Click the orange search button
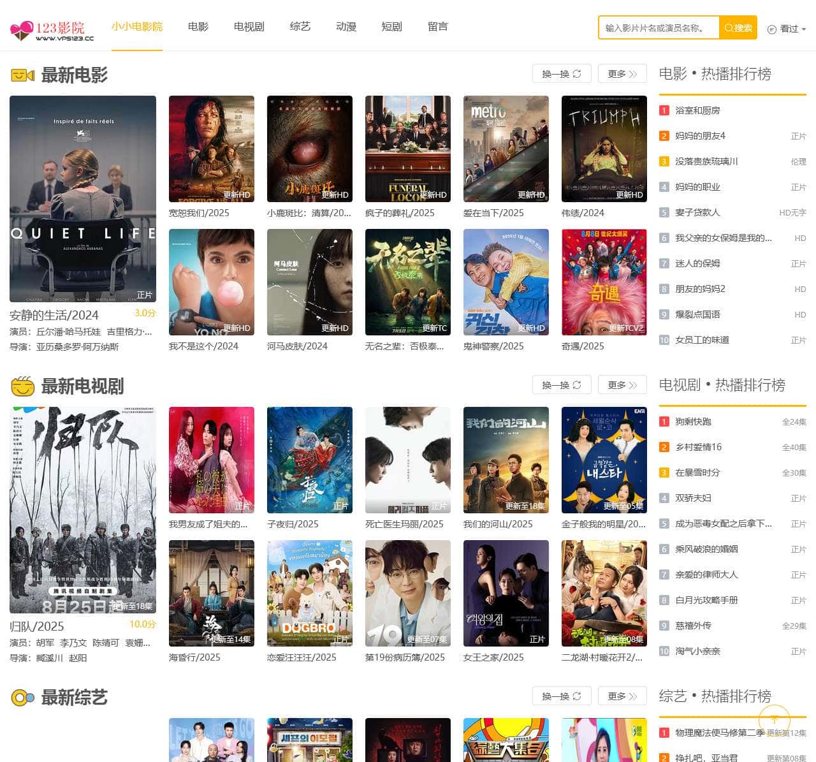This screenshot has width=816, height=762. [x=738, y=28]
